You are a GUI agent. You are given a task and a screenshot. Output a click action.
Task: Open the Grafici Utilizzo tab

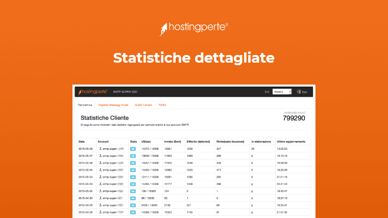click(144, 105)
